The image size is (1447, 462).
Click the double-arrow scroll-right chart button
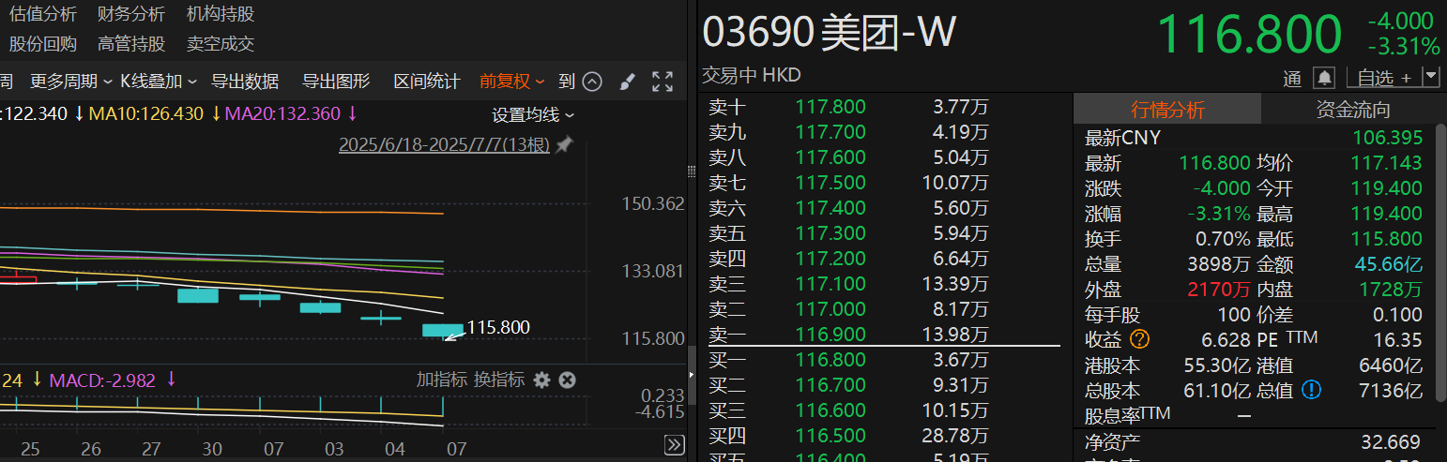674,445
